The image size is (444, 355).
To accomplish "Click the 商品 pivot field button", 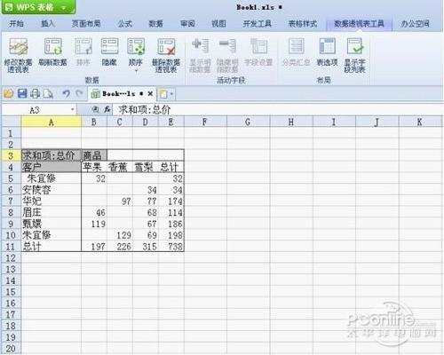I will click(94, 155).
